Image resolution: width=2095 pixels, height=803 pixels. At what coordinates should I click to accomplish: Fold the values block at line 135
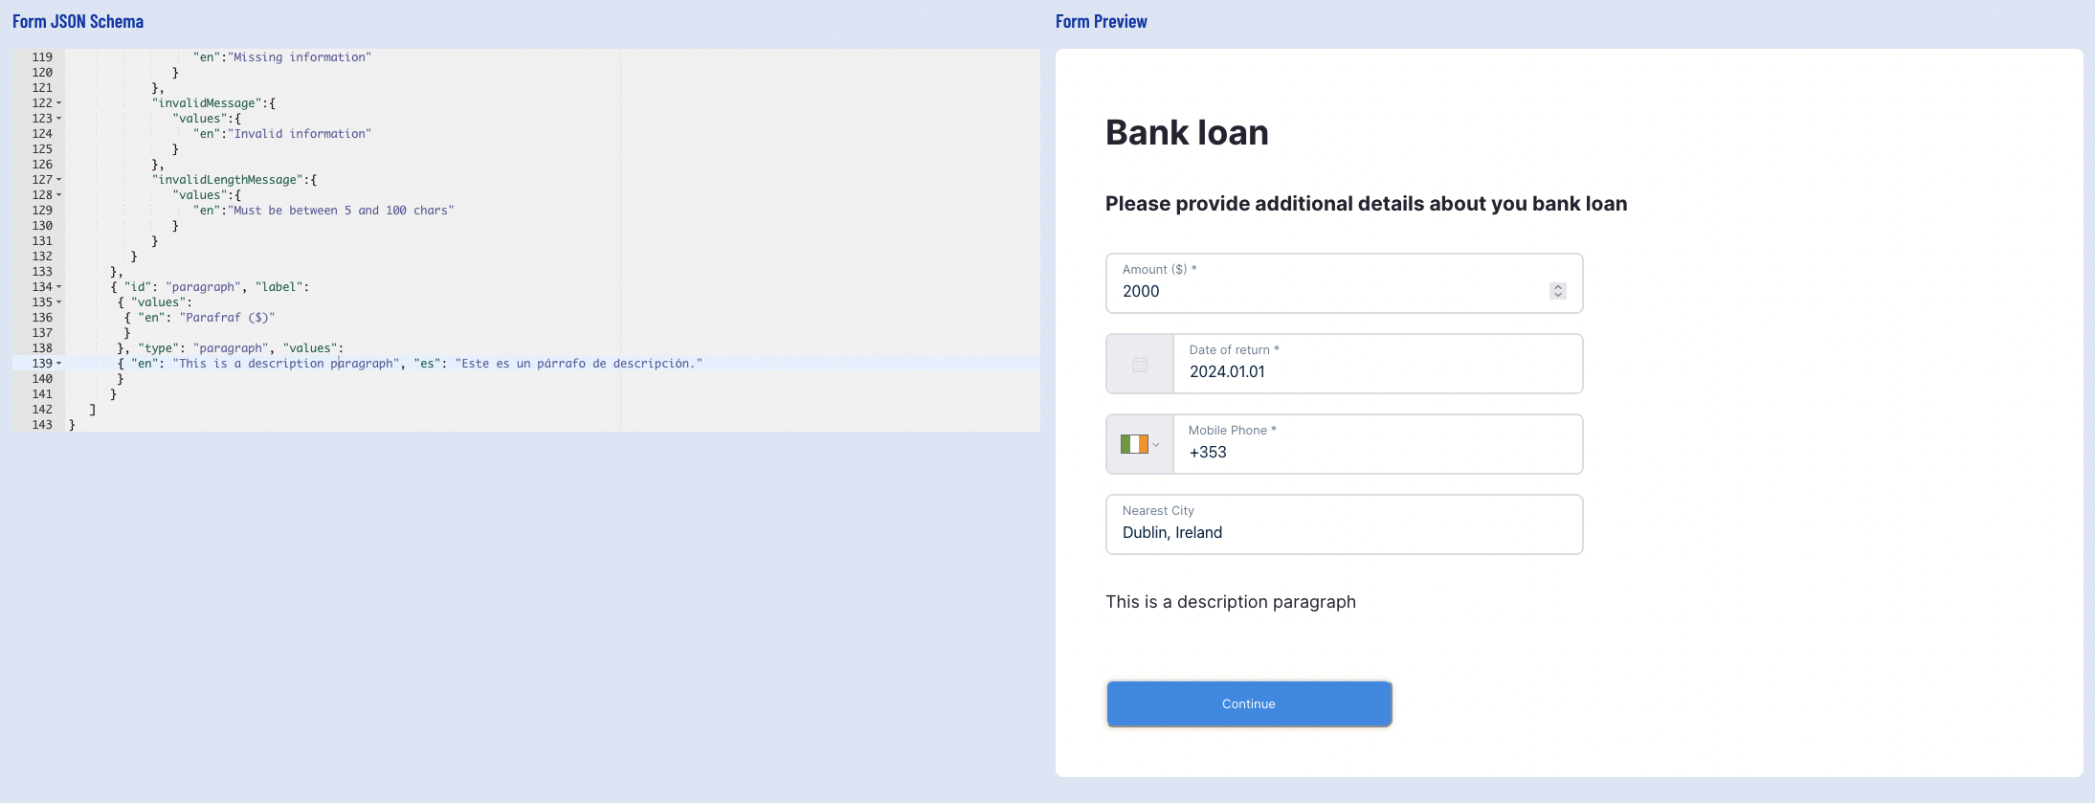[59, 302]
